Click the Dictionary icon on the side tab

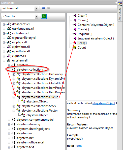click(120, 4)
